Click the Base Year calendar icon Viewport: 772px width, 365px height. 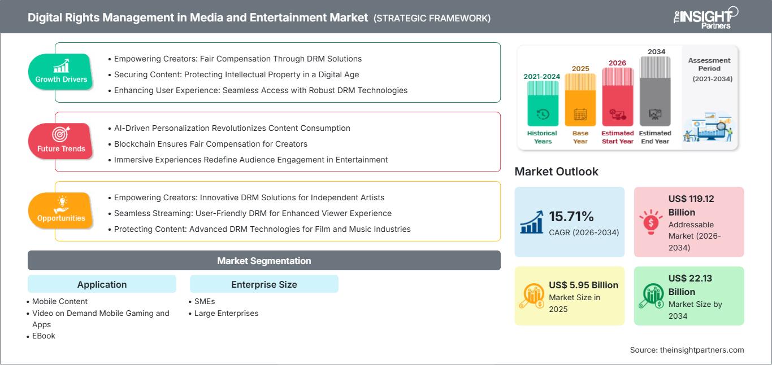[x=580, y=115]
